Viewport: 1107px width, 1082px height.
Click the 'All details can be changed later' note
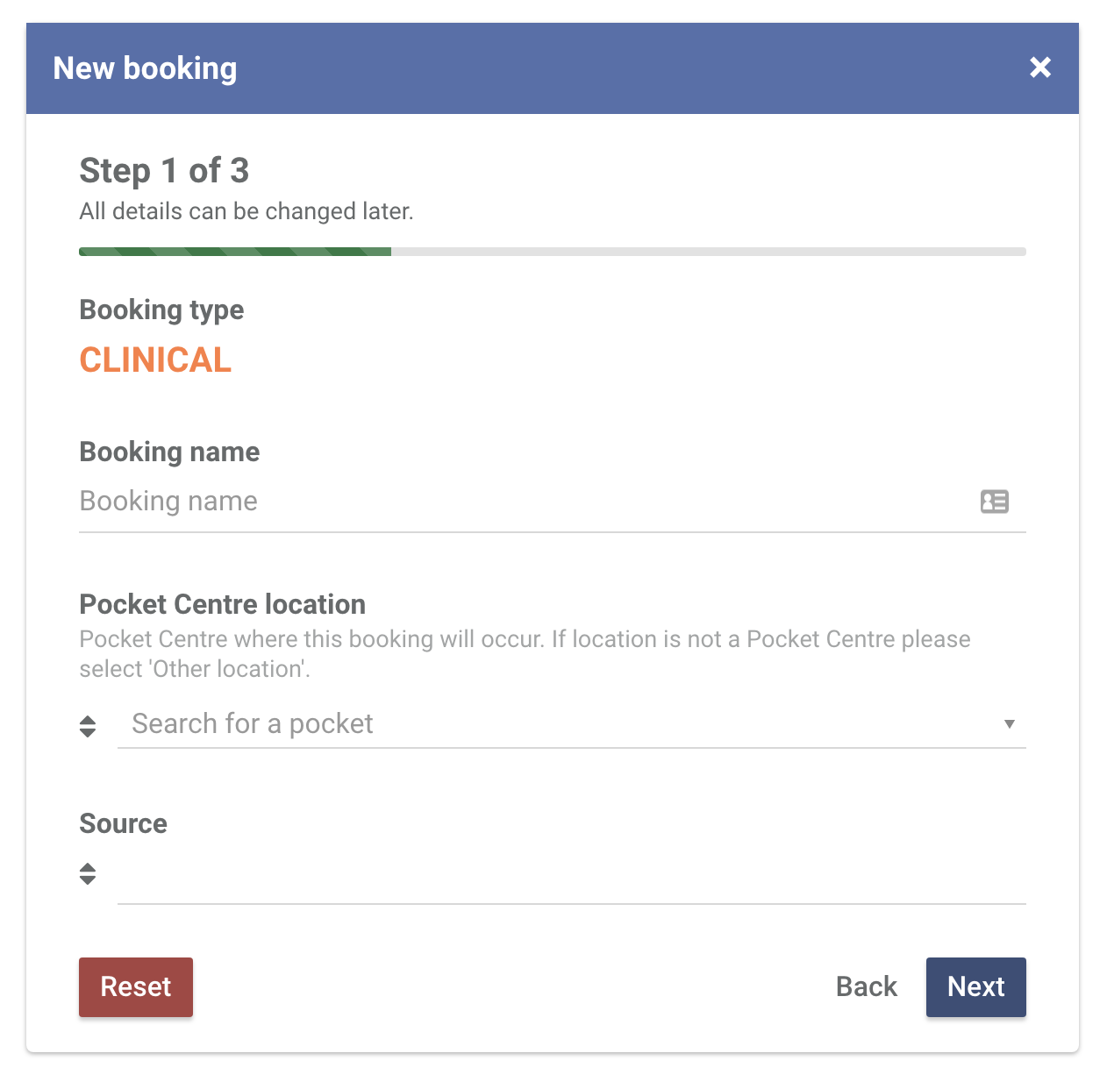pyautogui.click(x=246, y=212)
